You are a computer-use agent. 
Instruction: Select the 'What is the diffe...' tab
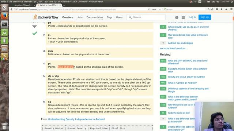(x=49, y=5)
